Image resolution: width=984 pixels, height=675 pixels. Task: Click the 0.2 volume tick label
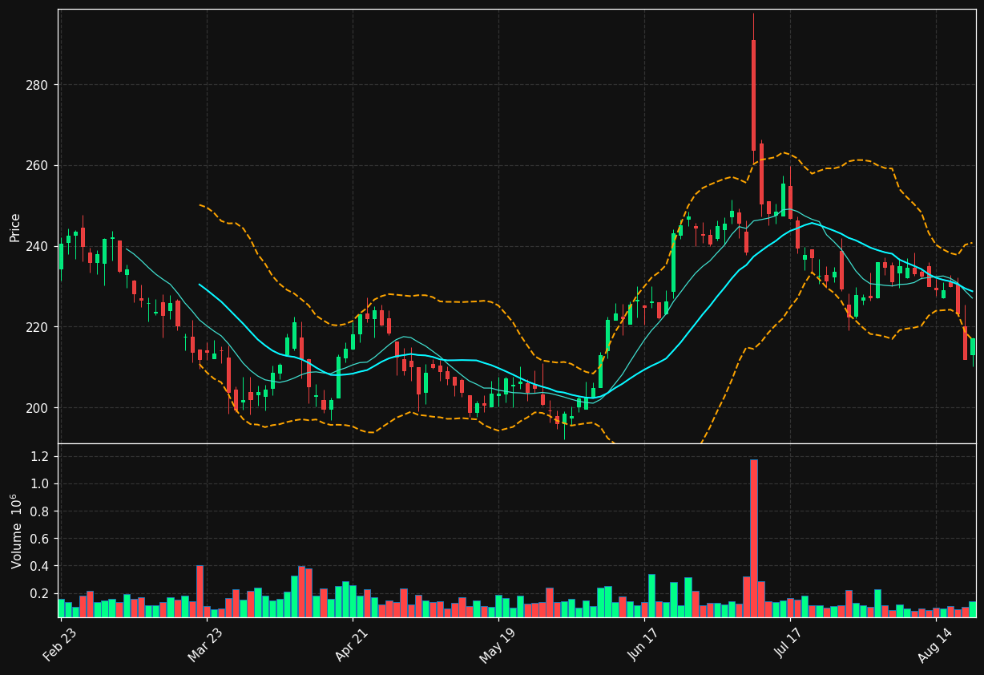click(x=41, y=593)
